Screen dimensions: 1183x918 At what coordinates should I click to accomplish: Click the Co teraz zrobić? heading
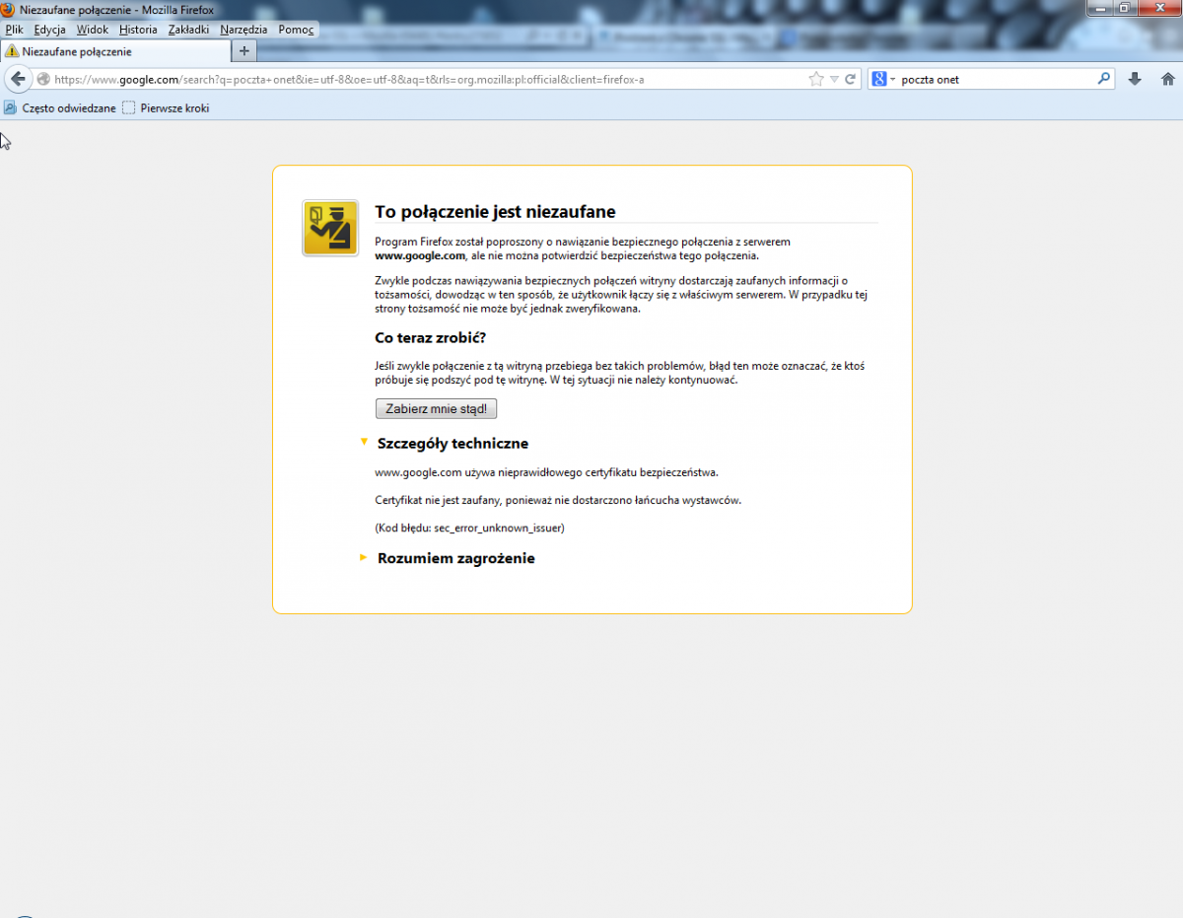(x=431, y=337)
